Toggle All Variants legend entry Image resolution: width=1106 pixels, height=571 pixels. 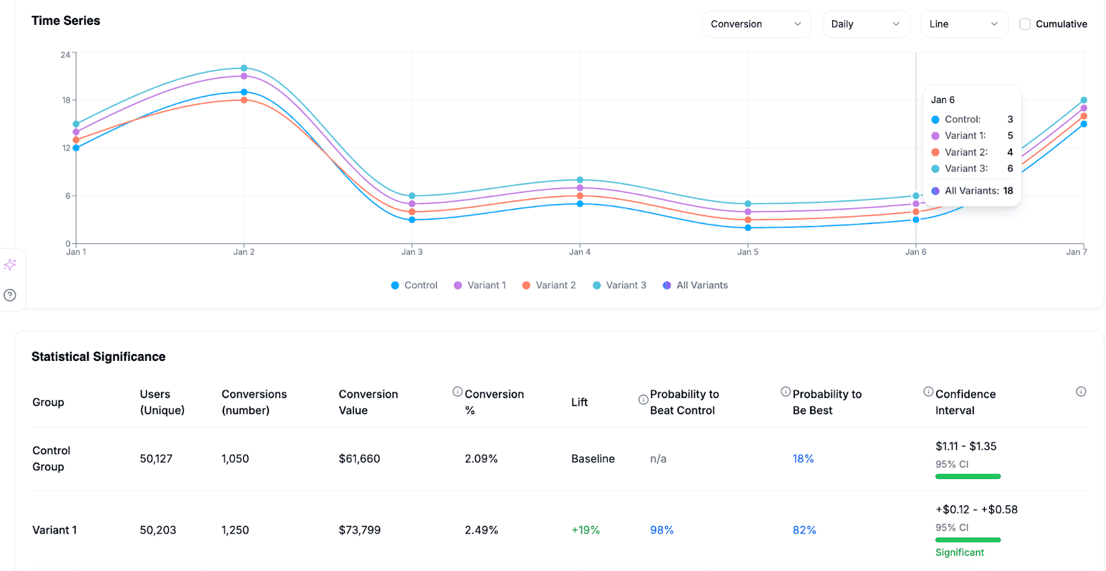pos(695,285)
